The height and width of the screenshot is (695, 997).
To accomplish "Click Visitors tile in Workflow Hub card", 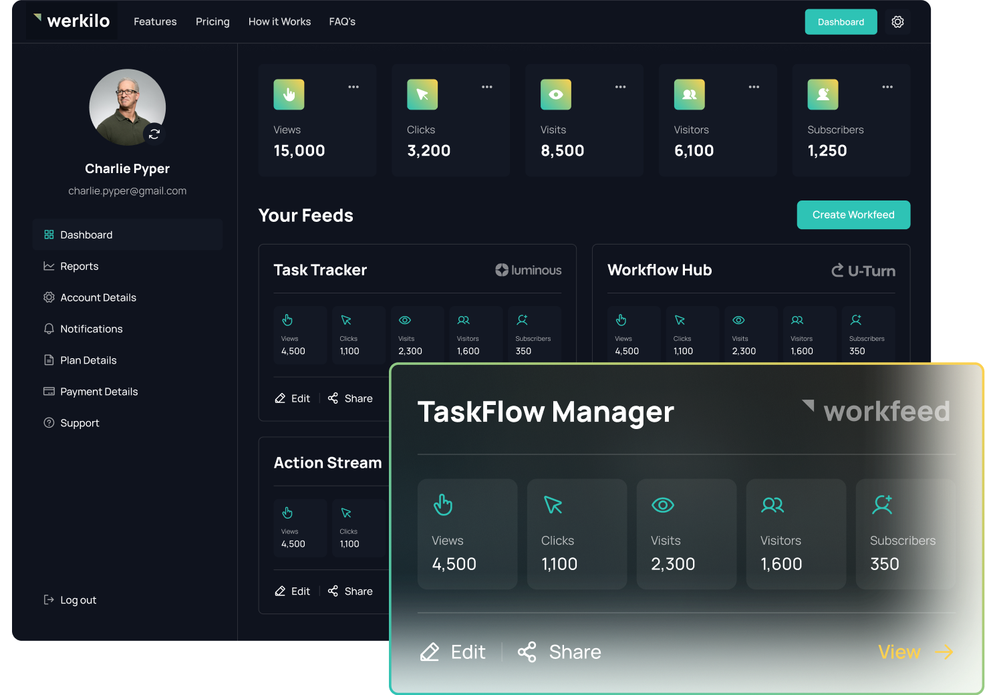I will (809, 335).
